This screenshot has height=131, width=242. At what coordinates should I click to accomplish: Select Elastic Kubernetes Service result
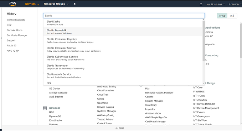tap(123, 58)
